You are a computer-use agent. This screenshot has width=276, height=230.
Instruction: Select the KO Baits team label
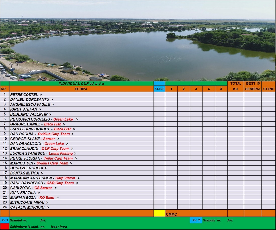coord(47,198)
